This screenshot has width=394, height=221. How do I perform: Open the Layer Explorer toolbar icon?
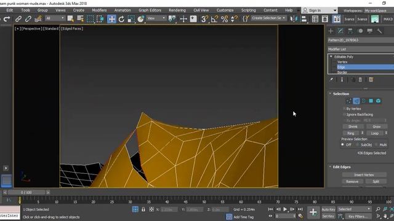coord(325,19)
